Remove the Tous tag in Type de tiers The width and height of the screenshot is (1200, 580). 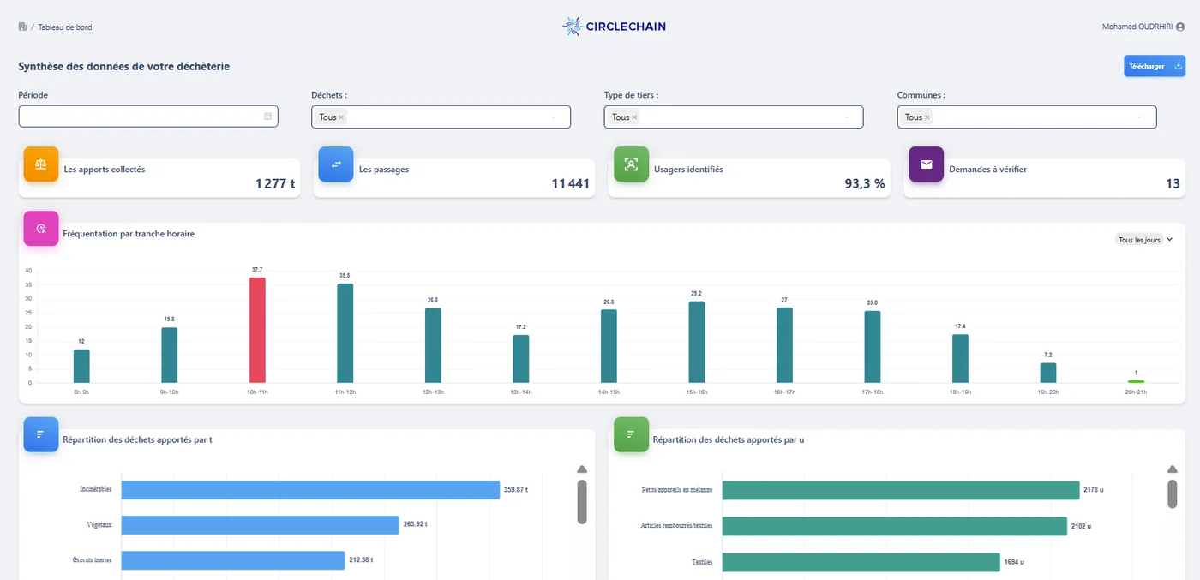click(x=634, y=117)
